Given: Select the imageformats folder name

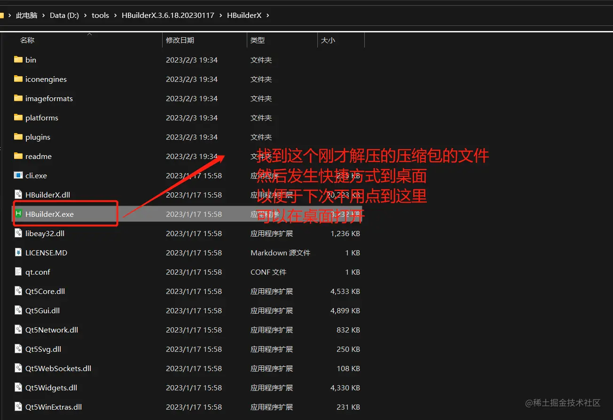Looking at the screenshot, I should [x=49, y=98].
